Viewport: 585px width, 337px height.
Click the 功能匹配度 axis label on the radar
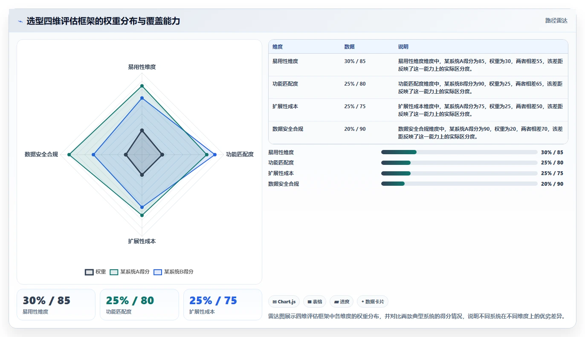(240, 154)
